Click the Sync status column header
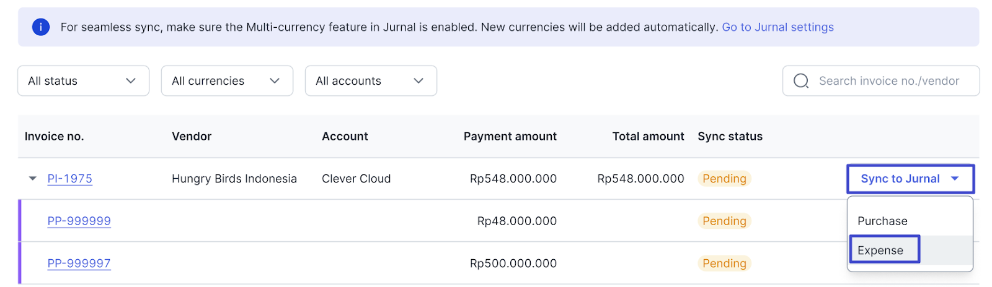Screen dimensions: 992x287 click(x=730, y=137)
